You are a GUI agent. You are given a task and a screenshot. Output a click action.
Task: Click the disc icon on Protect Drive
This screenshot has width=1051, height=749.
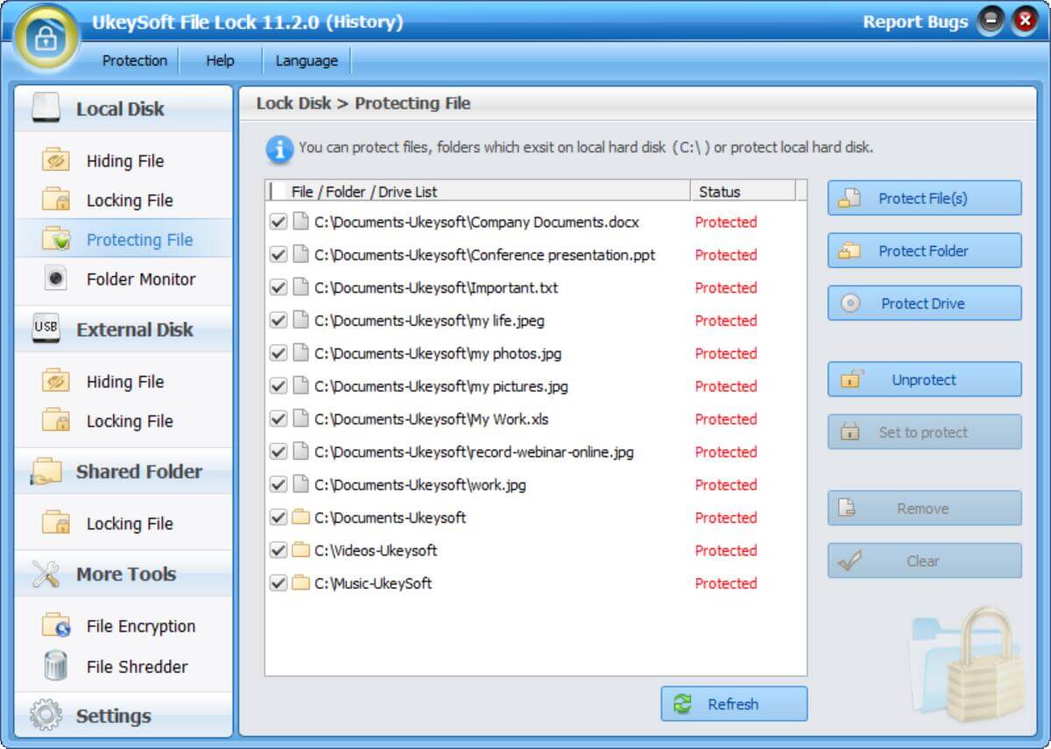[x=850, y=303]
